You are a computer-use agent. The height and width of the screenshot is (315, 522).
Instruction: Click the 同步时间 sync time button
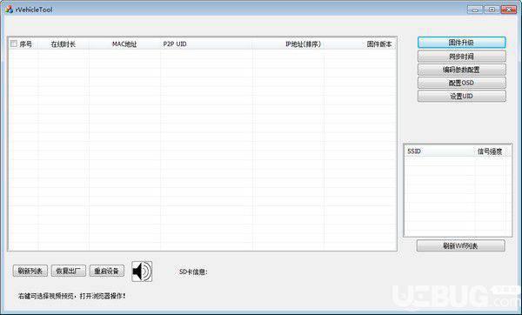coord(461,57)
